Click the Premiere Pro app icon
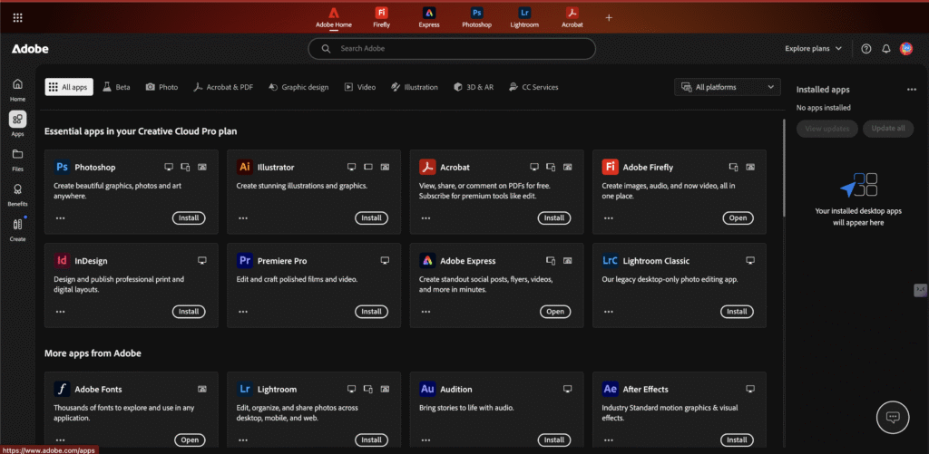 coord(244,260)
